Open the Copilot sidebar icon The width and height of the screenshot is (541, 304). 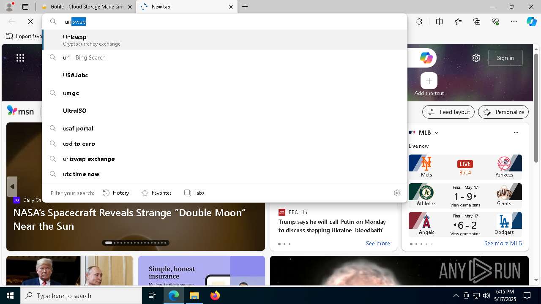point(531,22)
